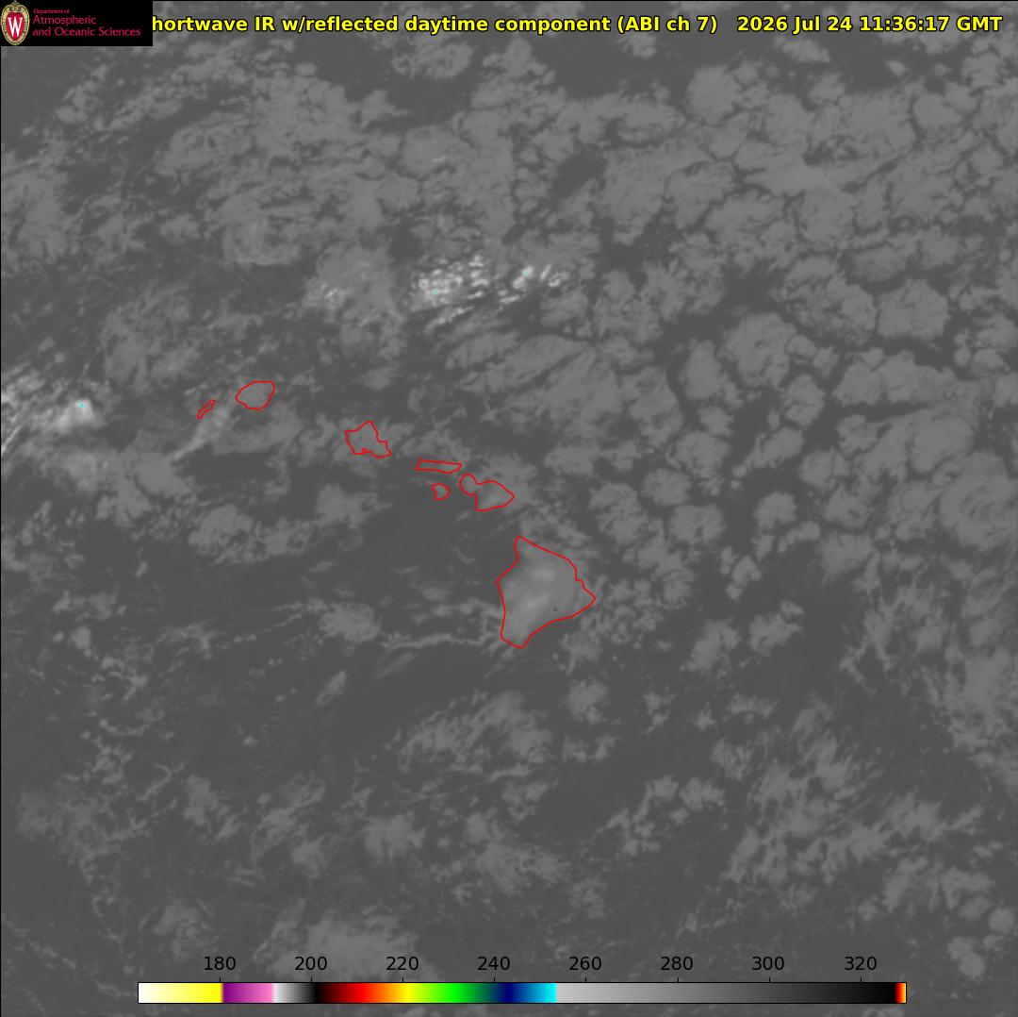Click the magenta segment of the color bar
Image resolution: width=1018 pixels, height=1017 pixels.
click(247, 992)
